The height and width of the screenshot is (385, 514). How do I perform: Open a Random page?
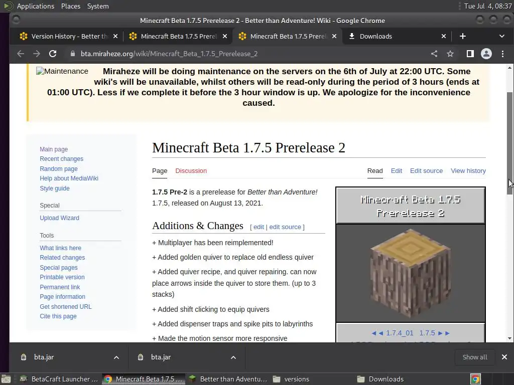(59, 169)
